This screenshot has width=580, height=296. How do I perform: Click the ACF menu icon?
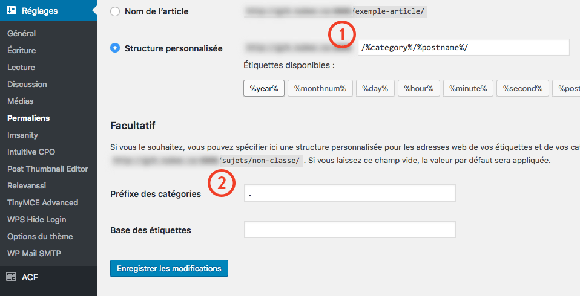(11, 277)
